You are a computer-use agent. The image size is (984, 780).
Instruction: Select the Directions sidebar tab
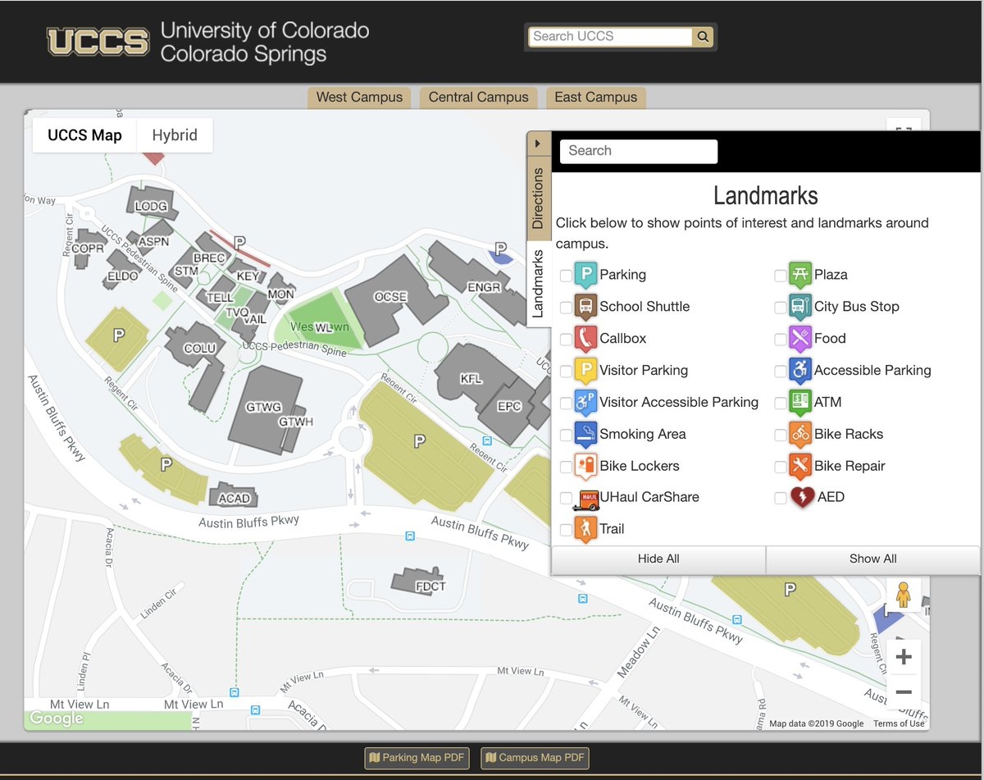(539, 194)
